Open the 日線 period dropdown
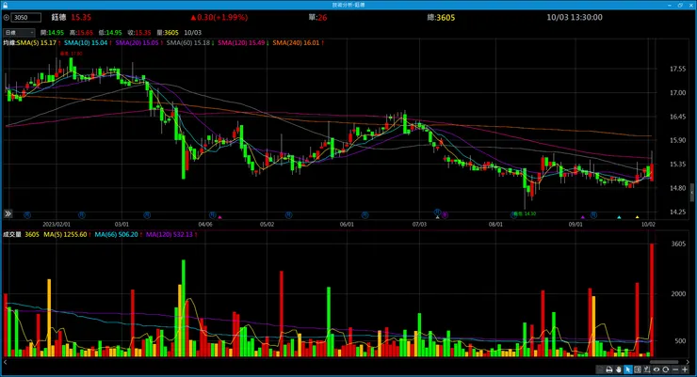The height and width of the screenshot is (377, 697). [x=19, y=32]
